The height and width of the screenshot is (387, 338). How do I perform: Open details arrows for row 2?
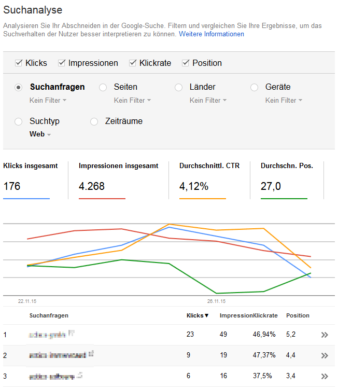click(x=325, y=356)
